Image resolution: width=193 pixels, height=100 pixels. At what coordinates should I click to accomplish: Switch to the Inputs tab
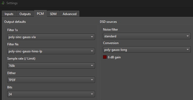(x=9, y=14)
